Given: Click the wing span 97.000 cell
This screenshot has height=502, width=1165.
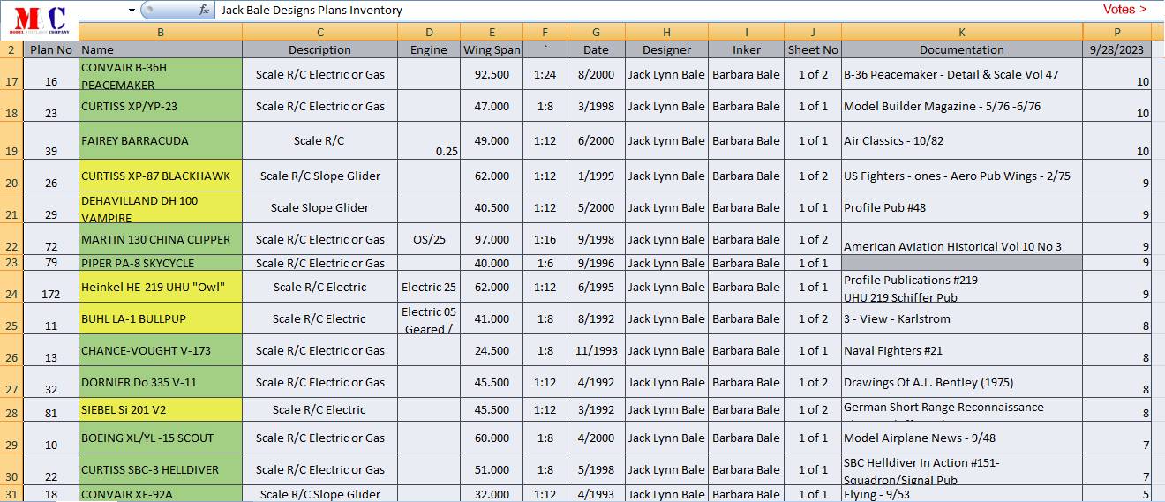Looking at the screenshot, I should tap(492, 239).
